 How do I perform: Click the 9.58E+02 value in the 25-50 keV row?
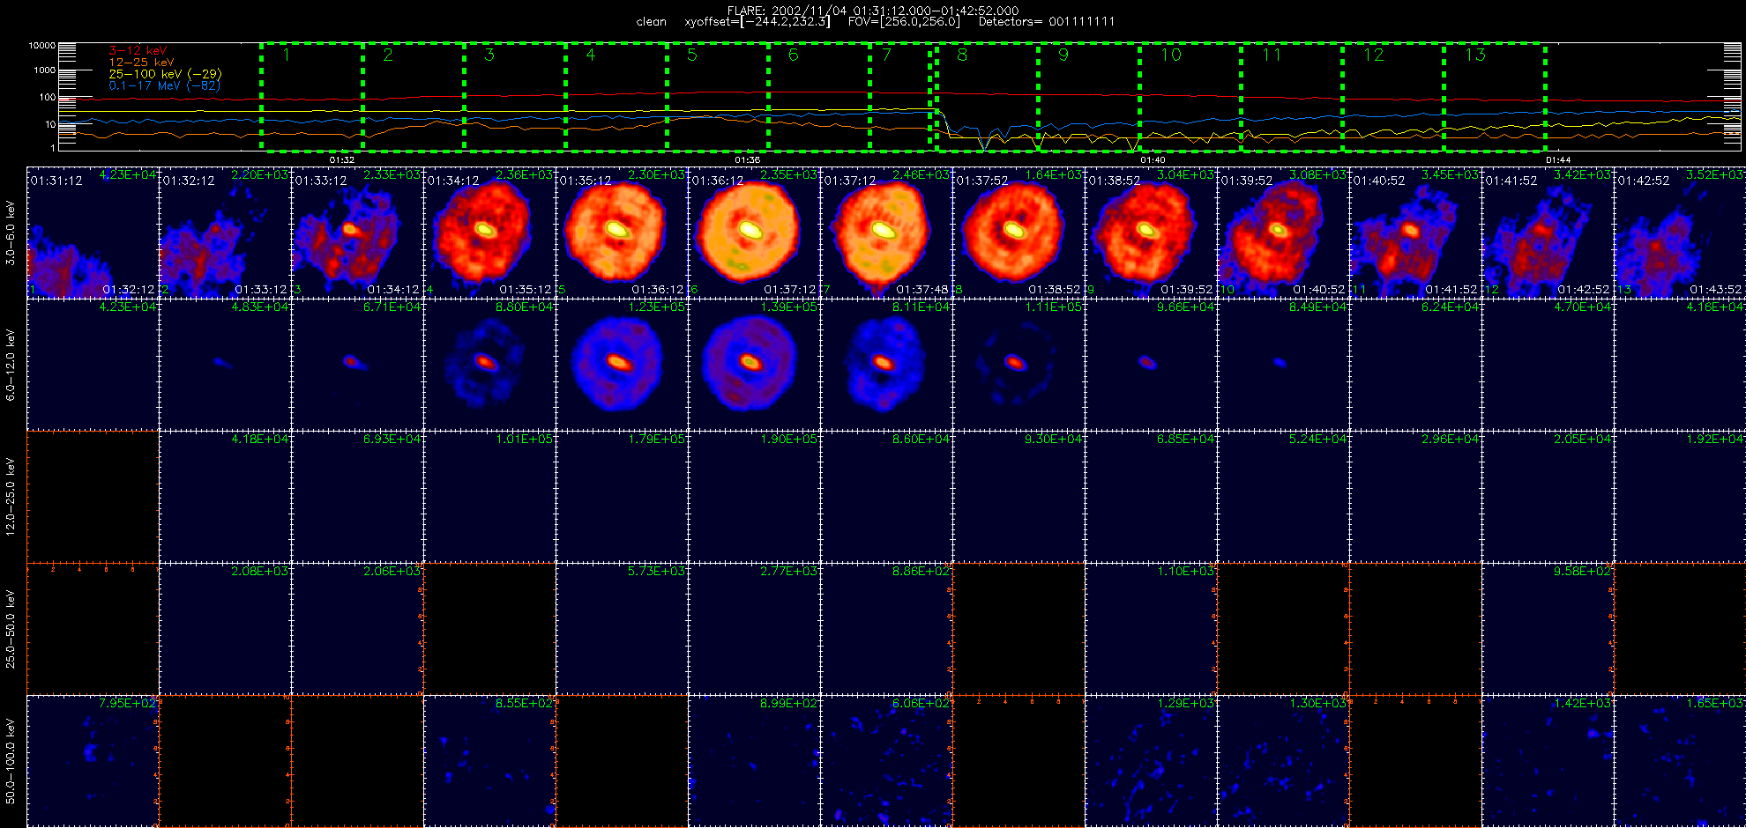1583,571
